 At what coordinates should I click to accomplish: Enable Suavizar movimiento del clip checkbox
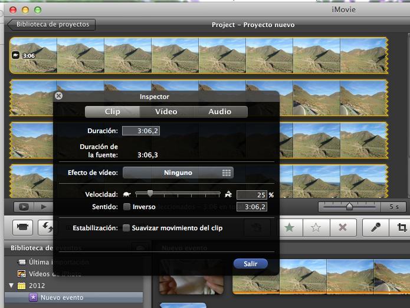pyautogui.click(x=126, y=228)
